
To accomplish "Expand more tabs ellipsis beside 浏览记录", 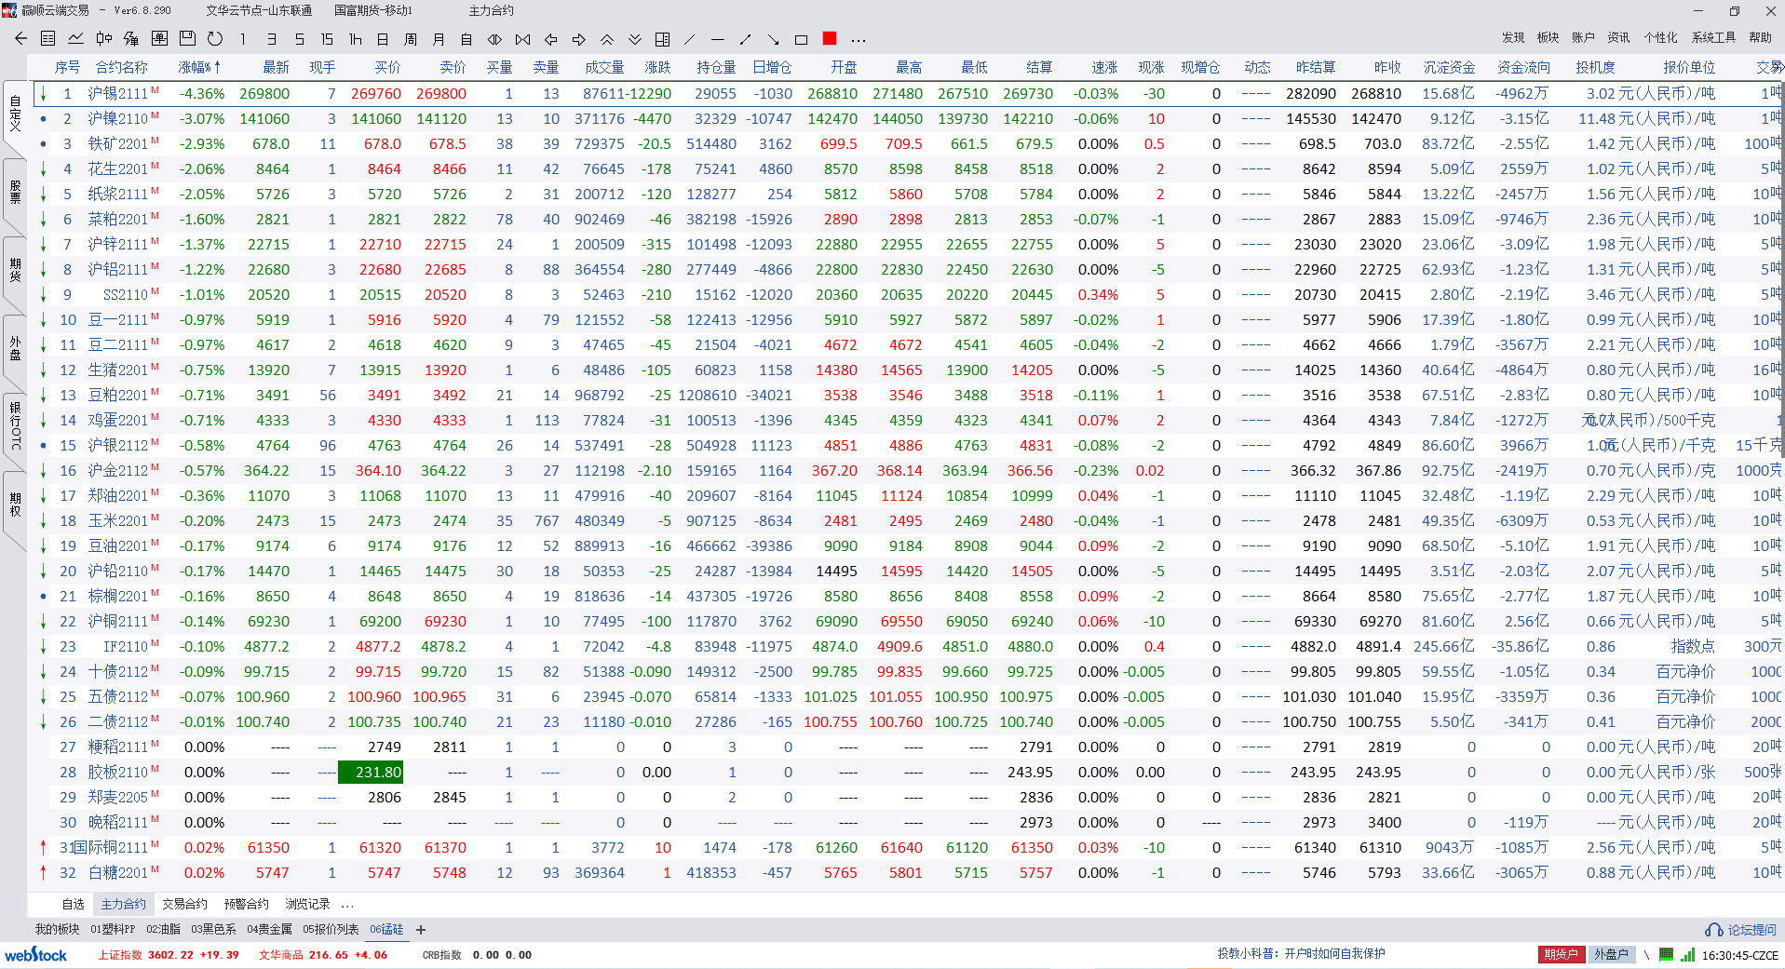I will 347,905.
